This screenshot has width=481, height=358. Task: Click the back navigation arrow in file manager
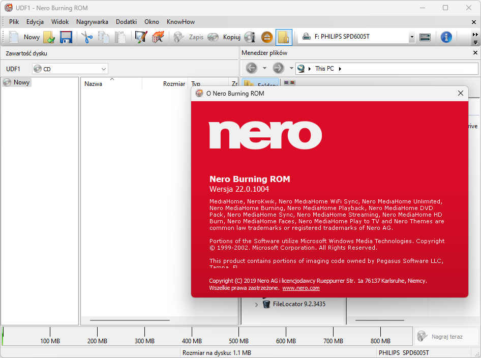point(252,68)
